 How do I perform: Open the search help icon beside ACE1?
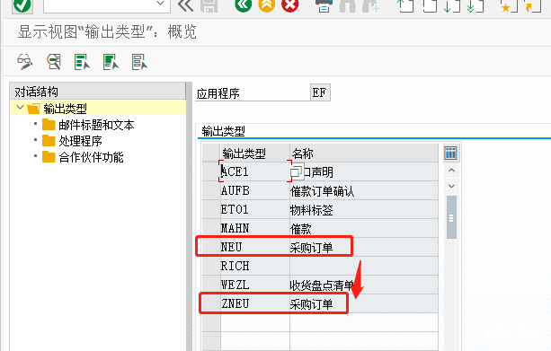coord(296,171)
